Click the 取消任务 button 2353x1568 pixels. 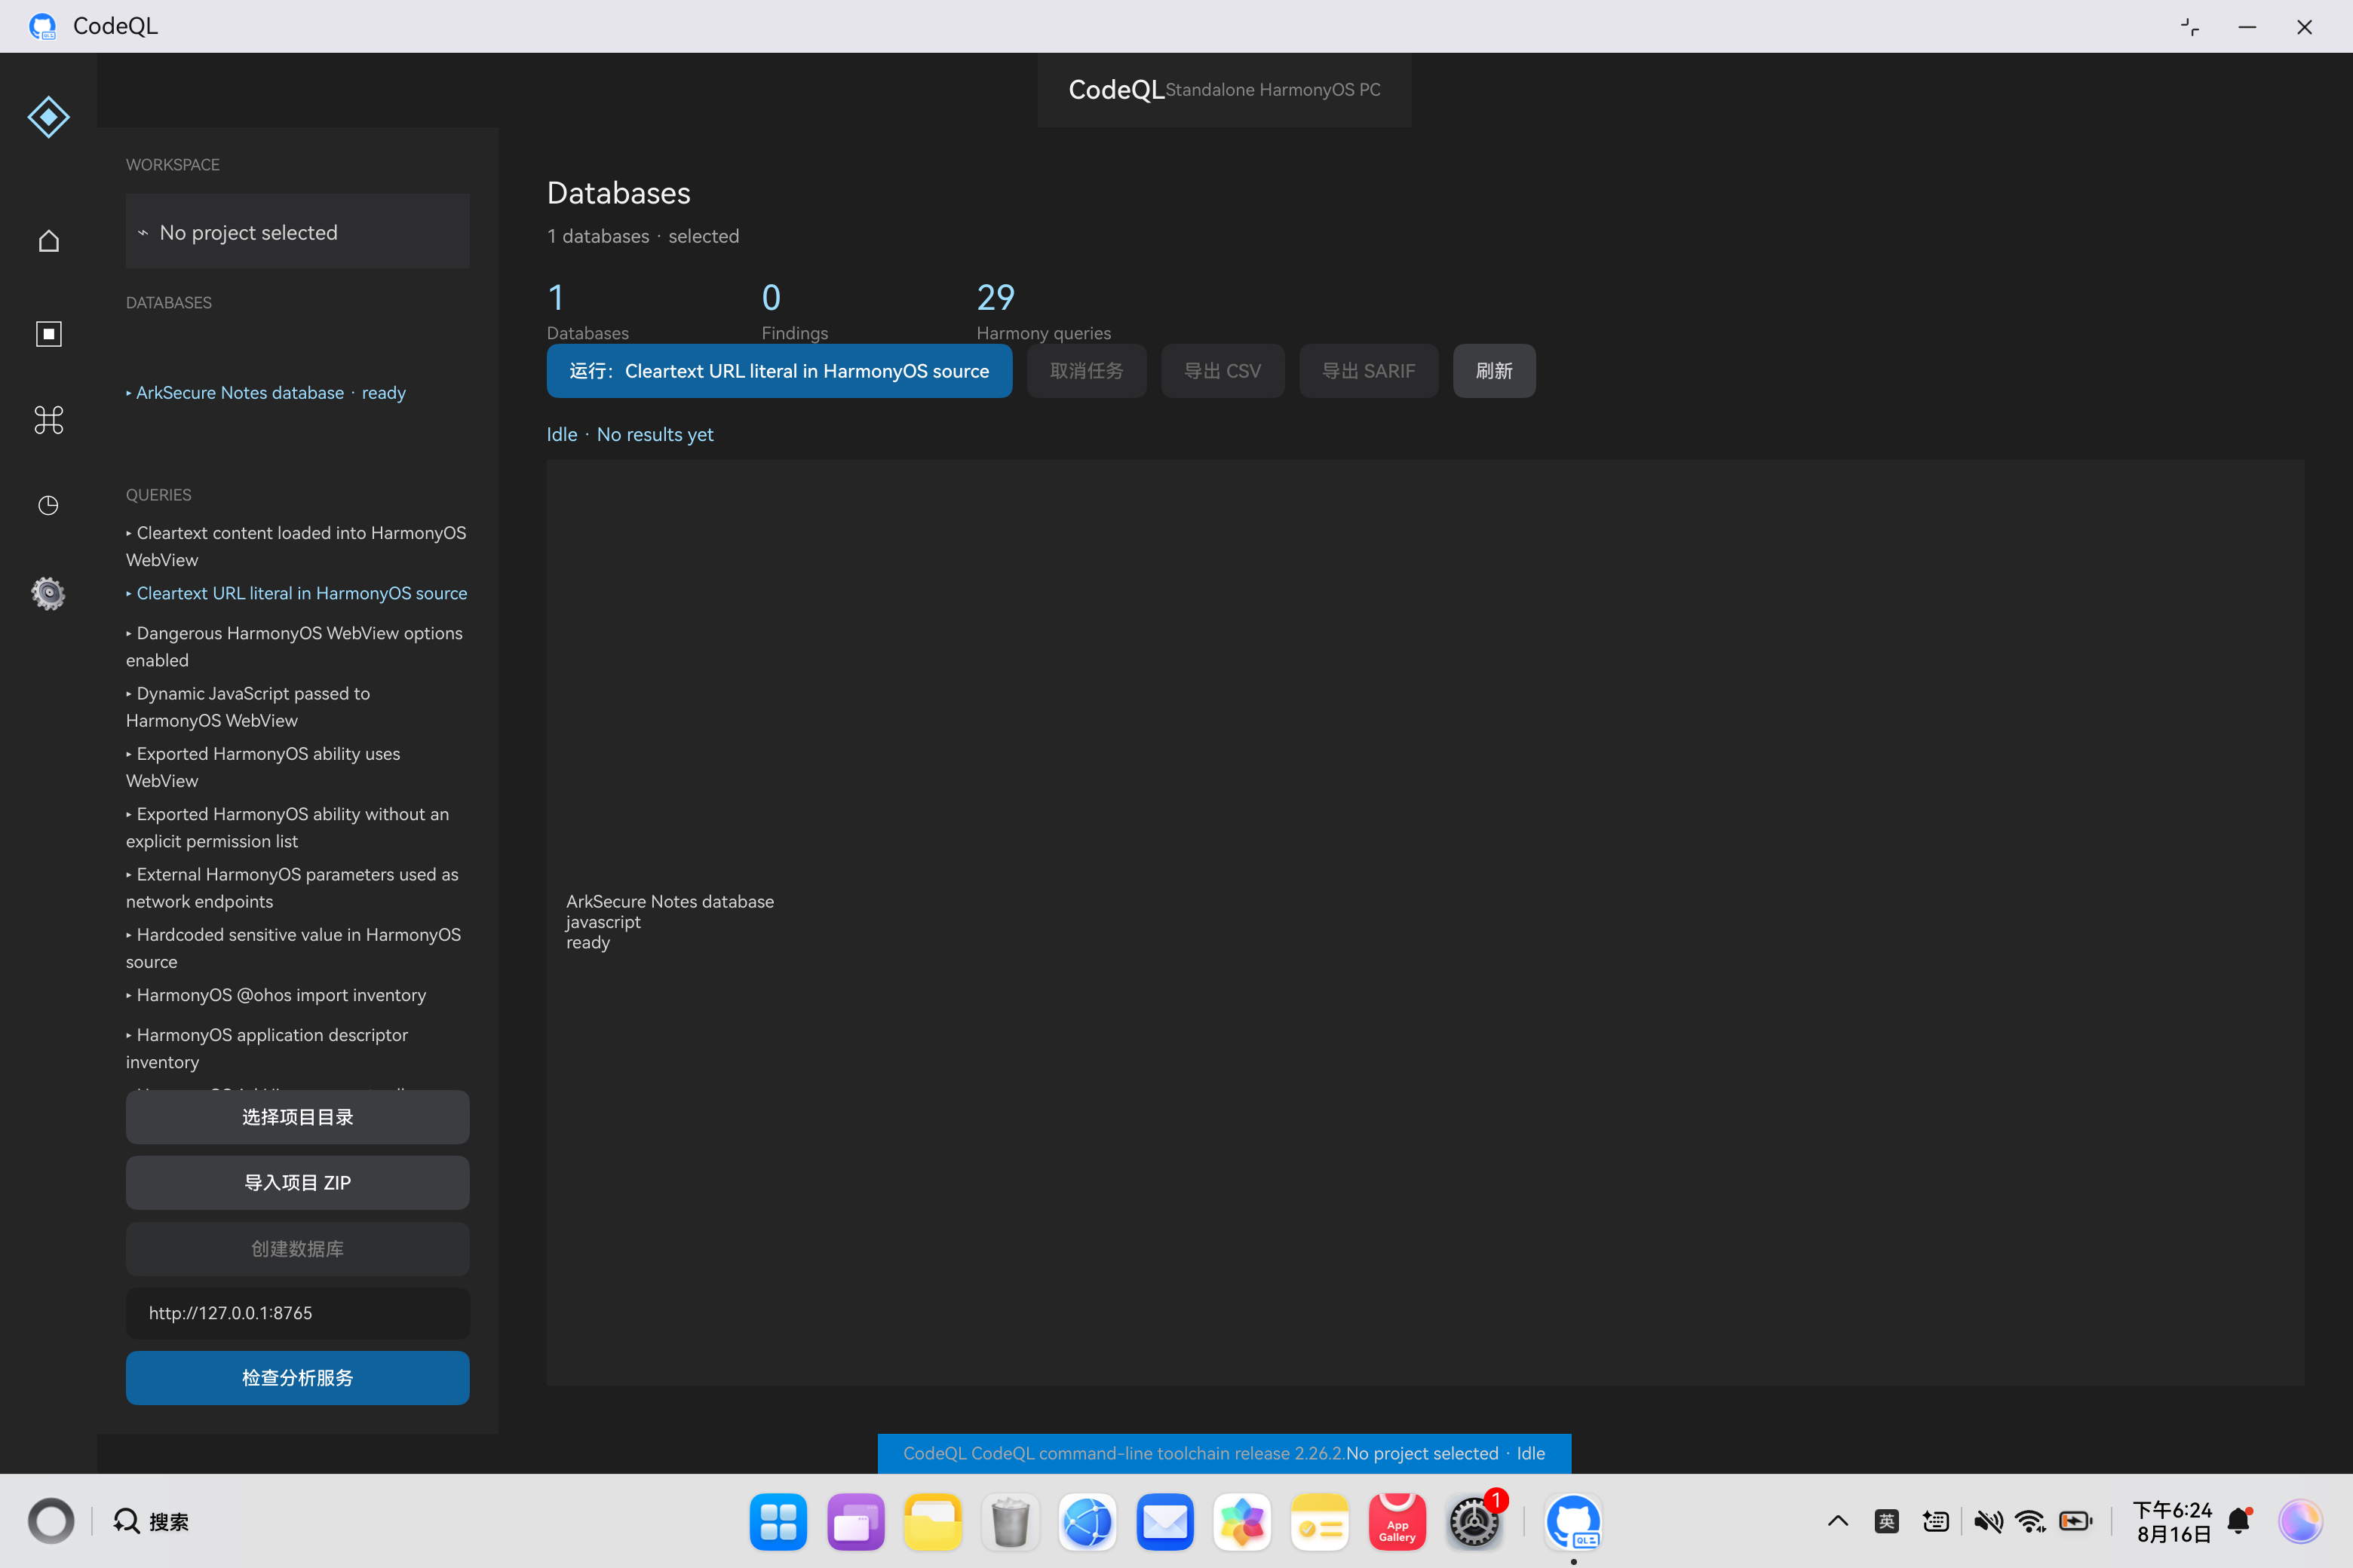[1087, 371]
